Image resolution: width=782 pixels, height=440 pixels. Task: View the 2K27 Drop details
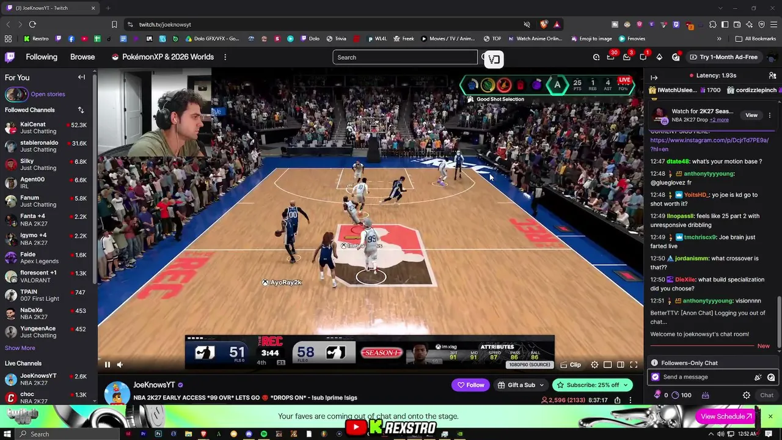pos(751,115)
